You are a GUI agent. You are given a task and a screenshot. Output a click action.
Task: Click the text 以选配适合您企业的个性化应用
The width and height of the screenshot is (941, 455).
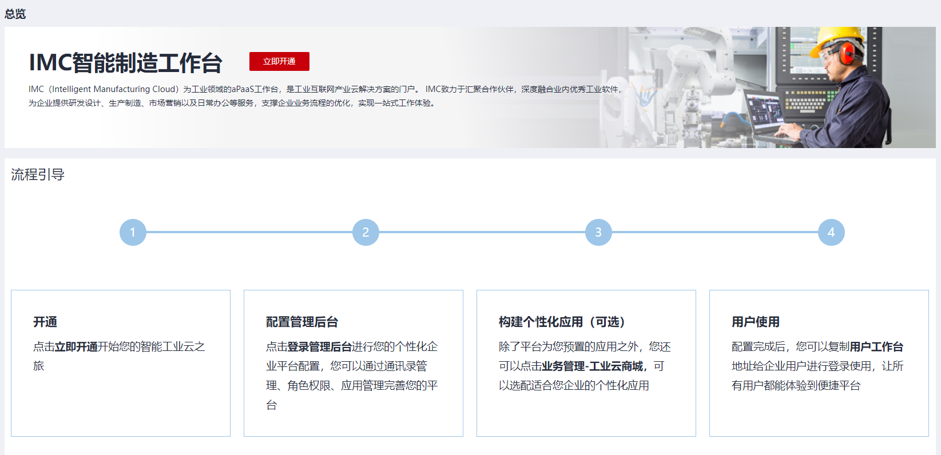(574, 386)
